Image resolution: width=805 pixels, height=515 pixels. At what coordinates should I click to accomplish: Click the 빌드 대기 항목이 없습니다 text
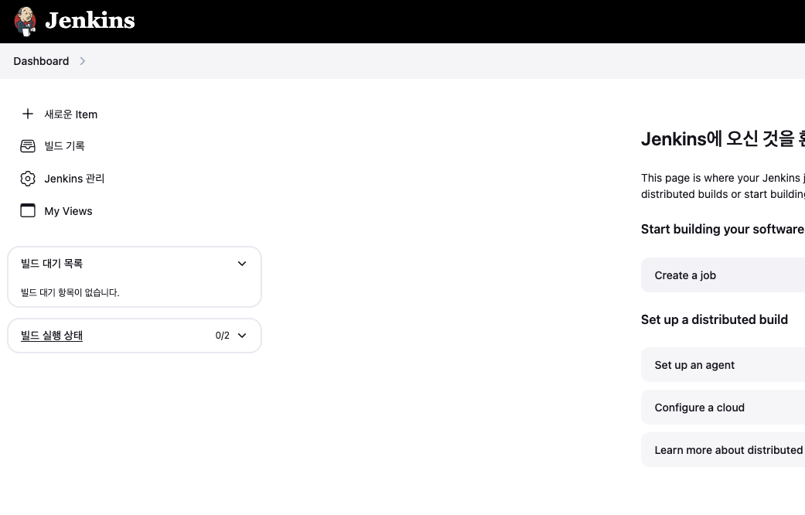click(x=70, y=292)
